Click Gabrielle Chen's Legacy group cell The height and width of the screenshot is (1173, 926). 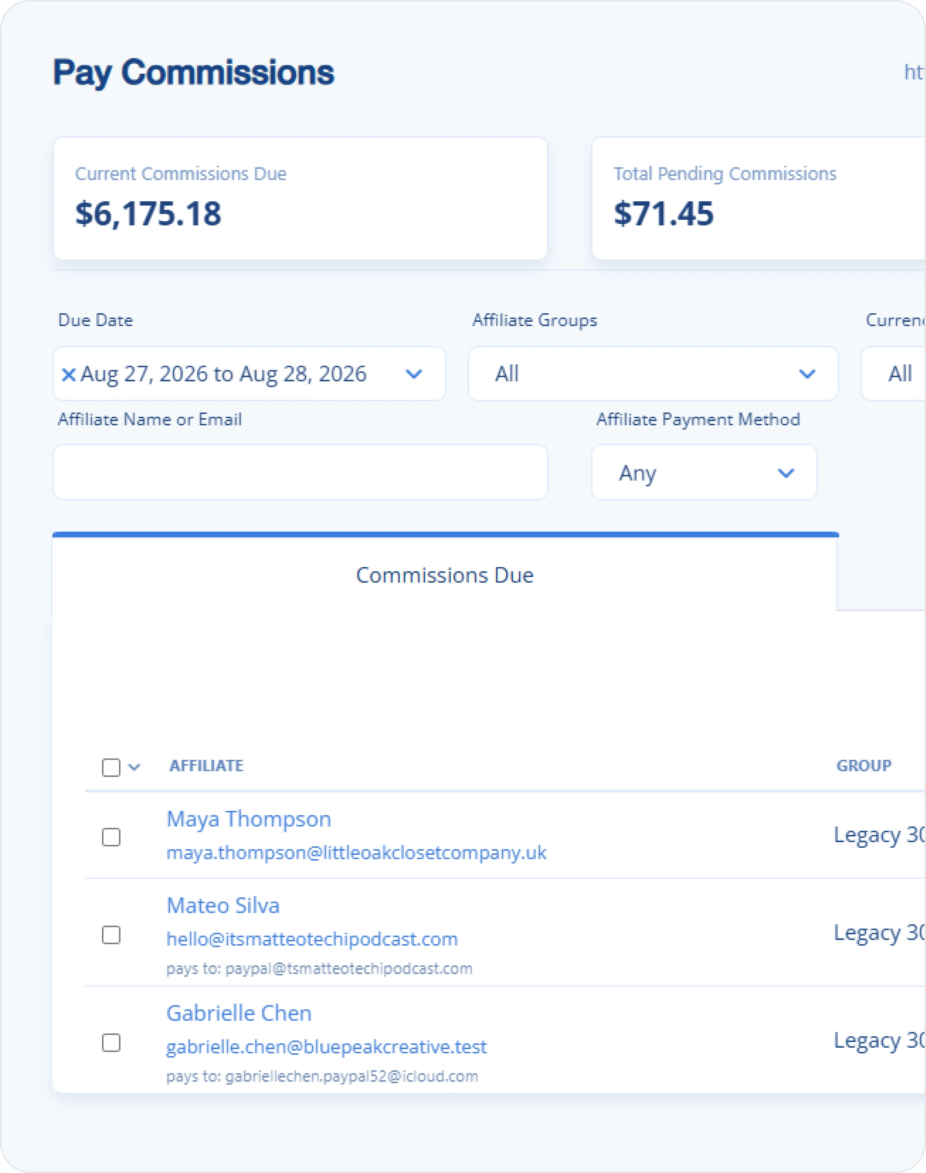(x=879, y=1041)
